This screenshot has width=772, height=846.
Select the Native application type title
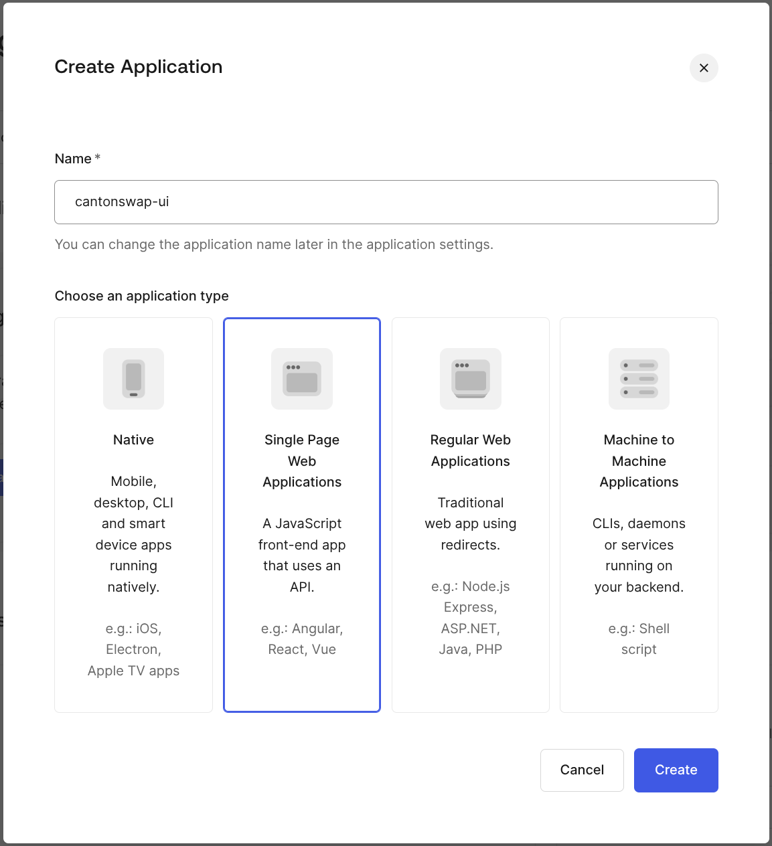click(133, 440)
